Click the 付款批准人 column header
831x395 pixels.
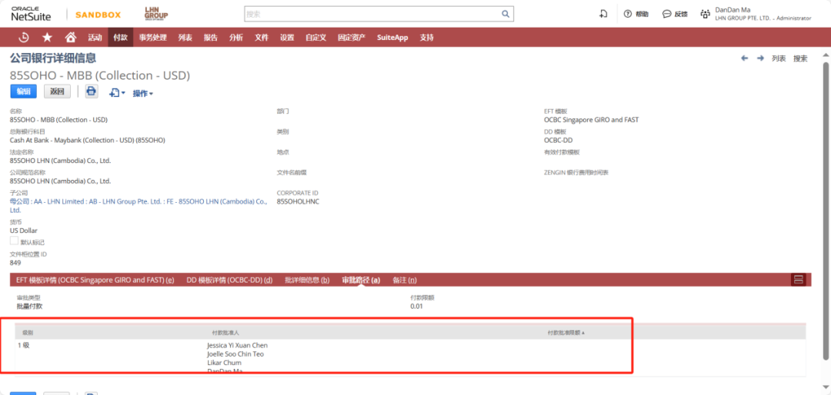point(225,333)
